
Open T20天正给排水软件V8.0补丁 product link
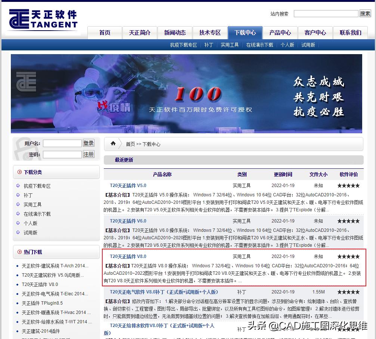point(159,329)
